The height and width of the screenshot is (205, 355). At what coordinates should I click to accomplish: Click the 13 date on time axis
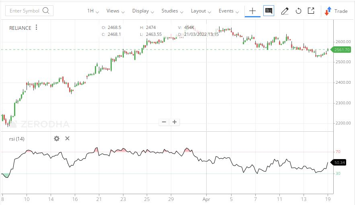tap(304, 199)
